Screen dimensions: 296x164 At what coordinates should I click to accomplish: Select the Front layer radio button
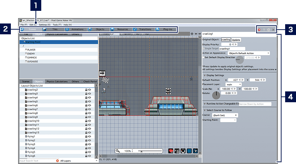101,34
